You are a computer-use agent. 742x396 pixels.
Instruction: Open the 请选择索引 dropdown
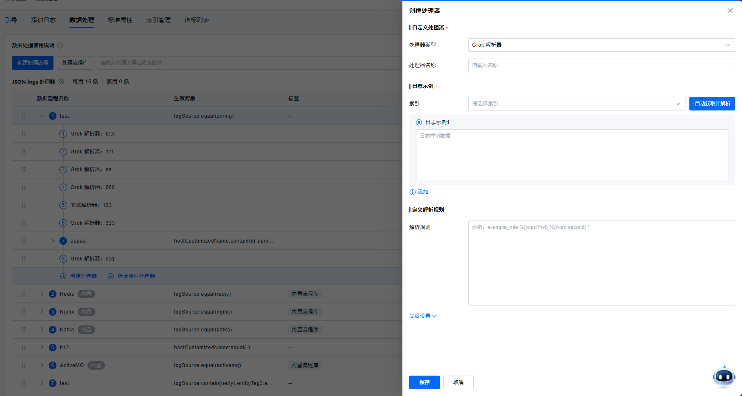(576, 104)
